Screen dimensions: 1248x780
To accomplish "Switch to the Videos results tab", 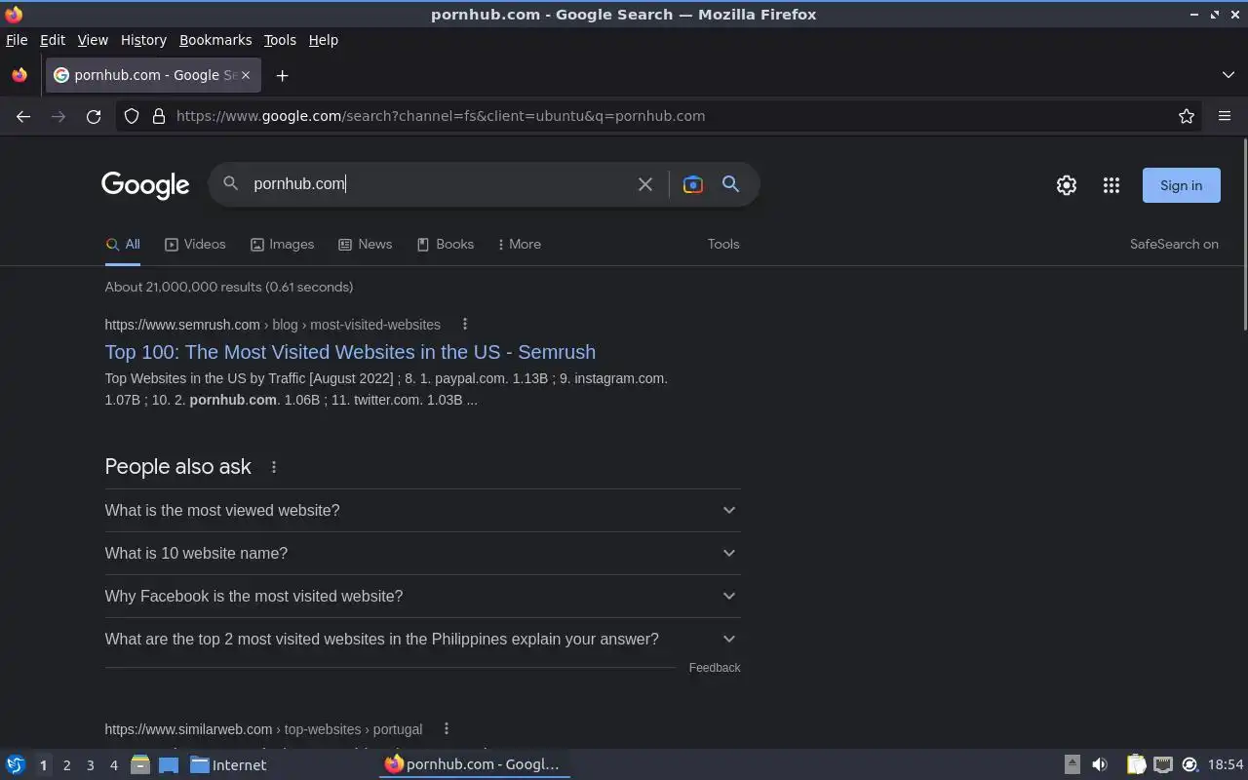I will [x=195, y=245].
